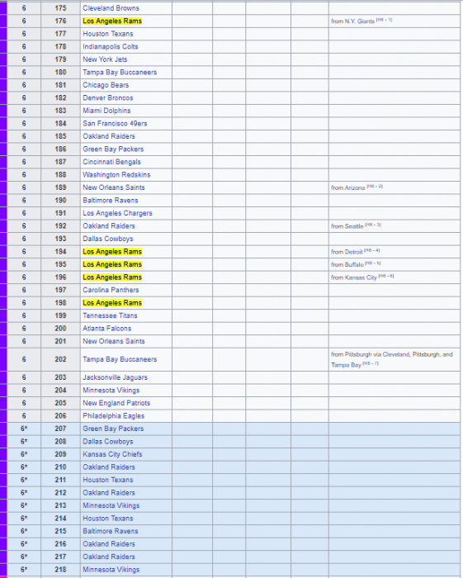Viewport: 463px width, 578px height.
Task: Select pick number 183 cell
Action: point(60,111)
